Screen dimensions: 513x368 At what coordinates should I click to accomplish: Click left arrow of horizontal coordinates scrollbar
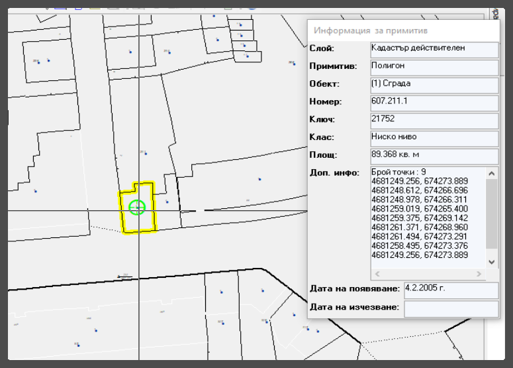coord(376,273)
